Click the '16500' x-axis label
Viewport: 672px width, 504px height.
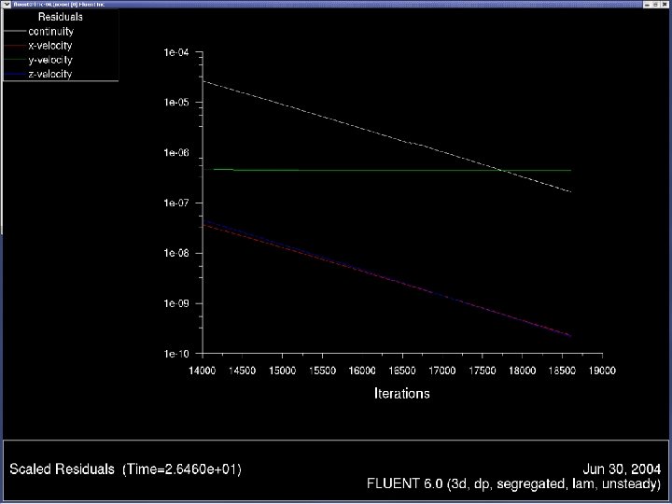[402, 371]
